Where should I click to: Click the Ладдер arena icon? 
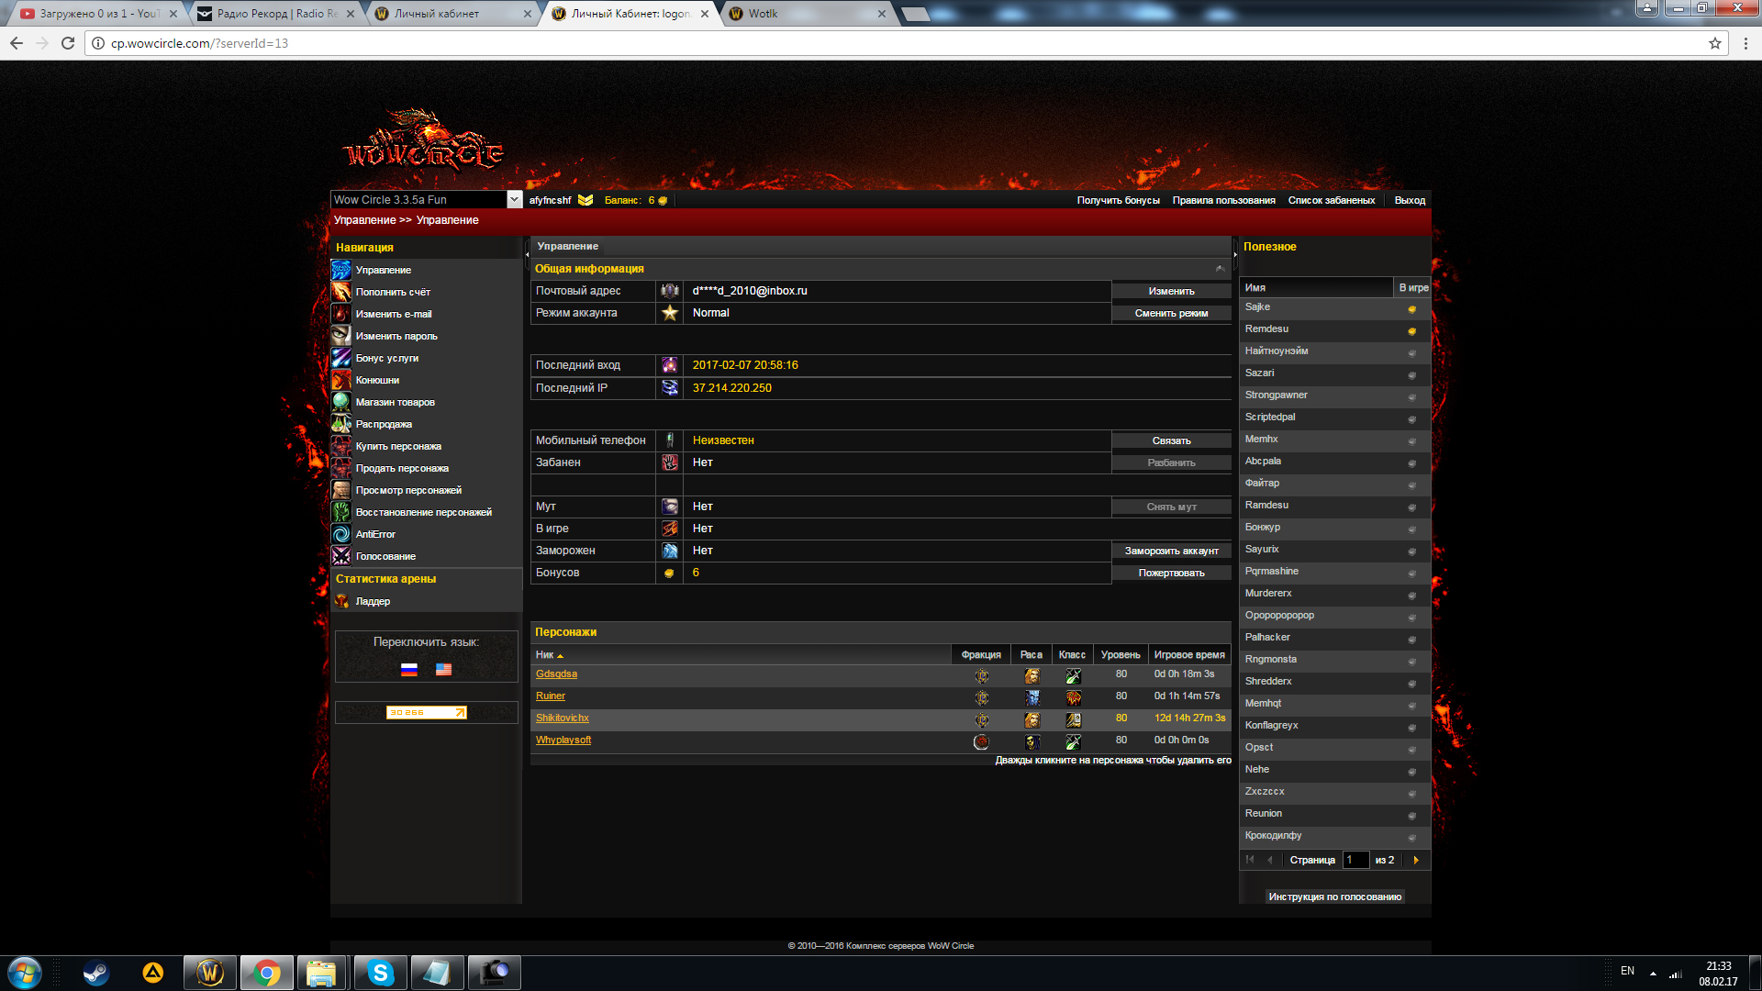pyautogui.click(x=341, y=601)
